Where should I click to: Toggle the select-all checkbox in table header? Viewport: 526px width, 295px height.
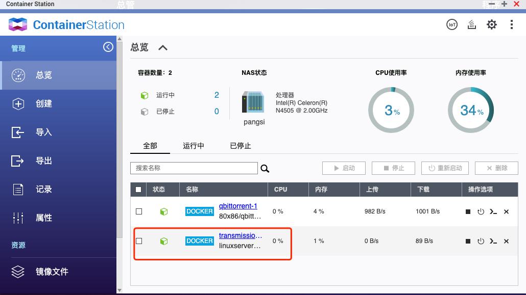pos(138,189)
